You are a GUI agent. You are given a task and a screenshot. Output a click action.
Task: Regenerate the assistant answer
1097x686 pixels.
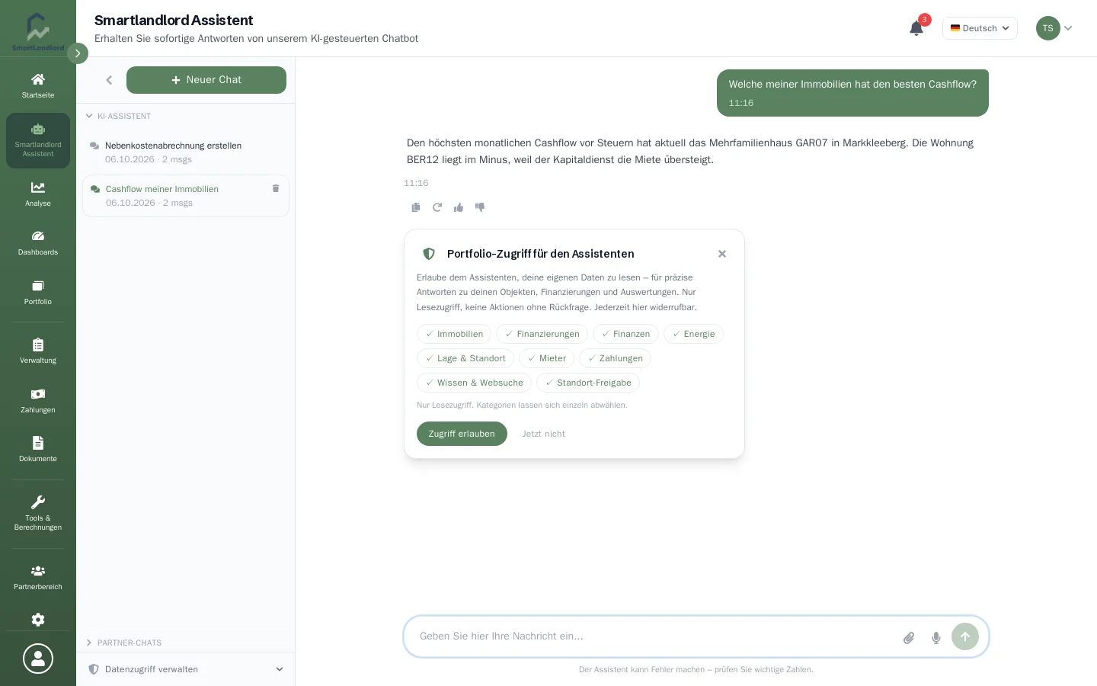[437, 207]
